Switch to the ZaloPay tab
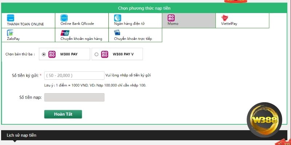The width and height of the screenshot is (291, 145). (28, 35)
